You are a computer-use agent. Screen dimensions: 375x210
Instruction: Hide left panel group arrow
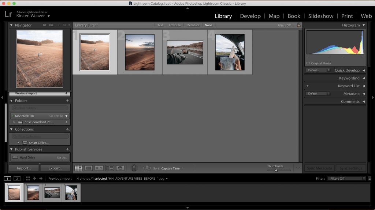tap(2, 98)
